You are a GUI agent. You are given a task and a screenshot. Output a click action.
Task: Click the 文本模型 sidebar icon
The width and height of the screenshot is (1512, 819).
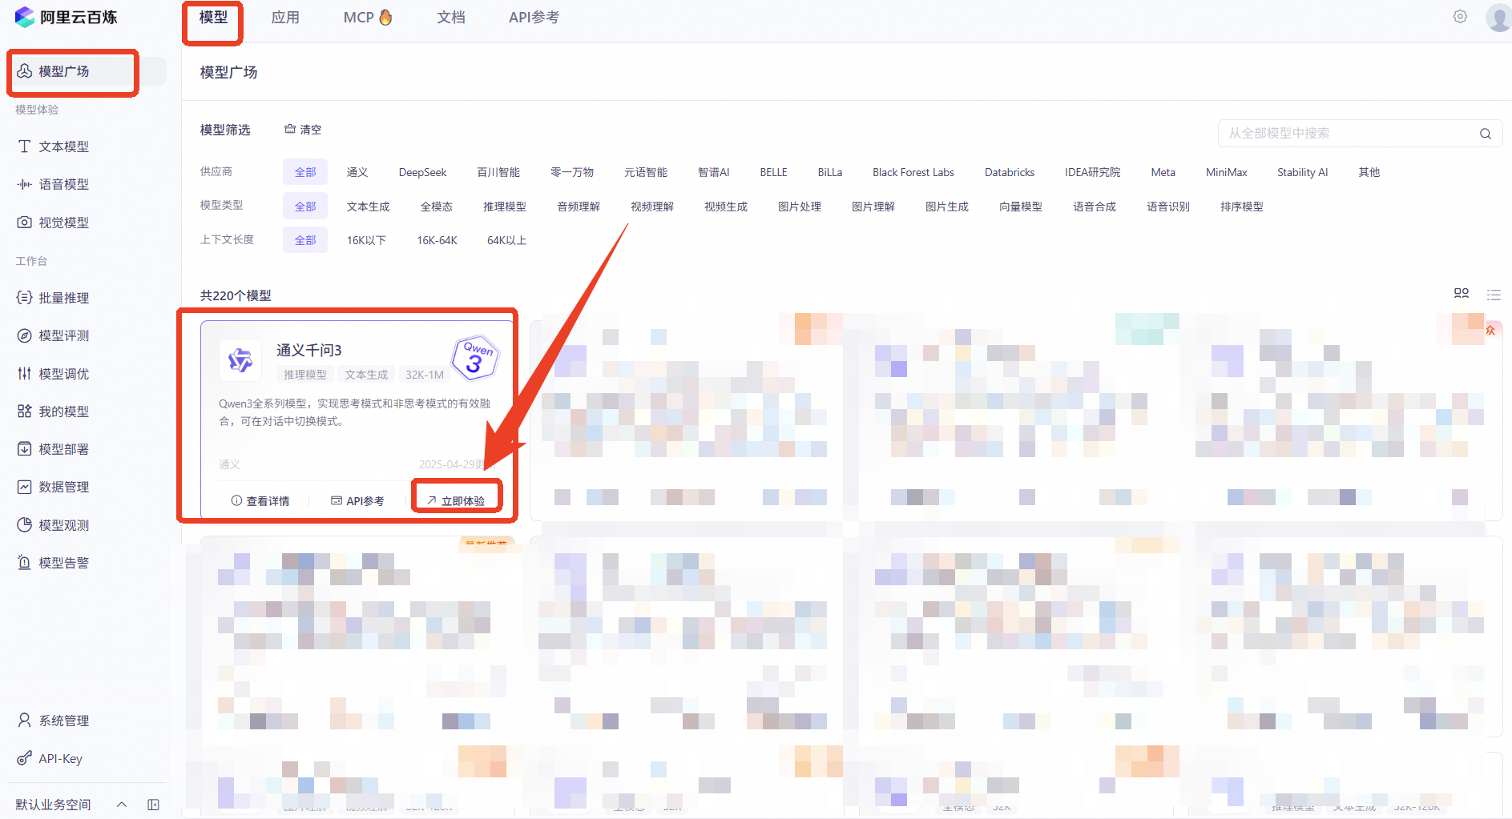click(x=25, y=147)
